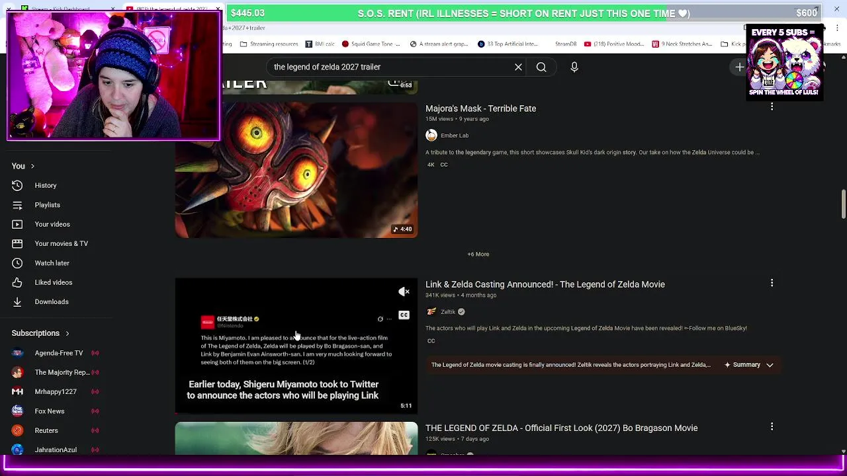Click the Your movies & TV clapperboard icon

tap(17, 243)
